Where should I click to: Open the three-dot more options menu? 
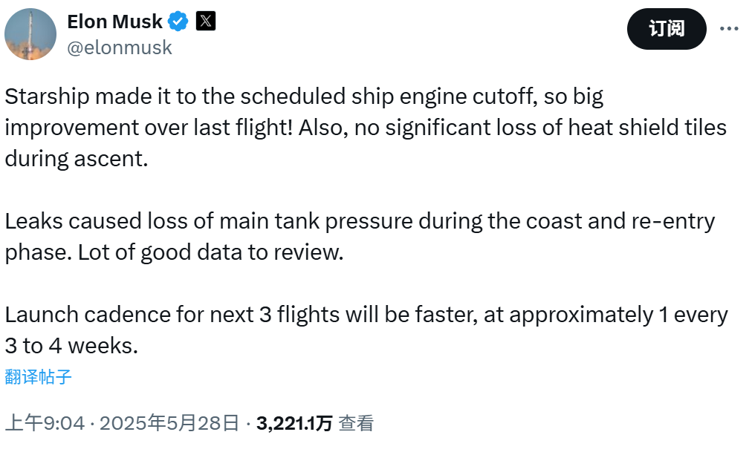[x=729, y=29]
